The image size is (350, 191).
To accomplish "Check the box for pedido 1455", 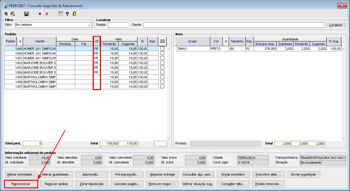I will tap(162, 77).
